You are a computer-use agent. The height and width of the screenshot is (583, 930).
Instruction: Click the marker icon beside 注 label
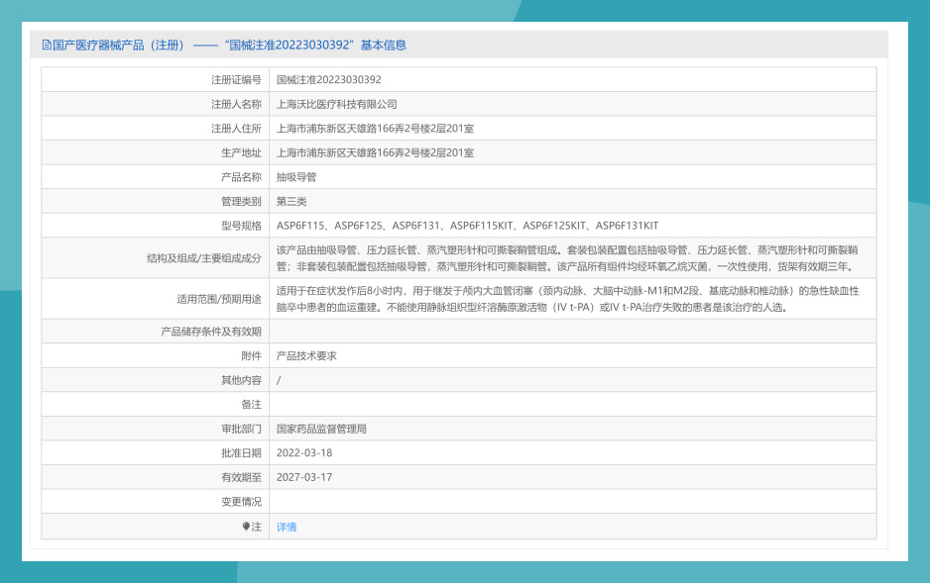pyautogui.click(x=246, y=527)
